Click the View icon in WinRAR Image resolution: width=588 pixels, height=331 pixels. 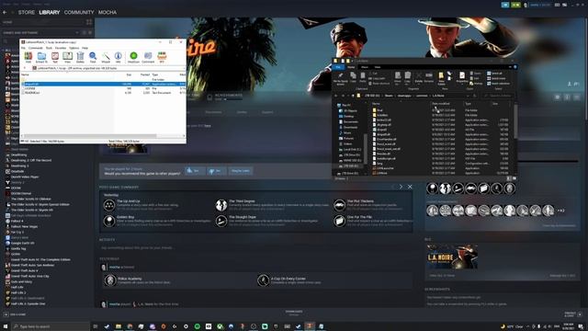coord(67,57)
